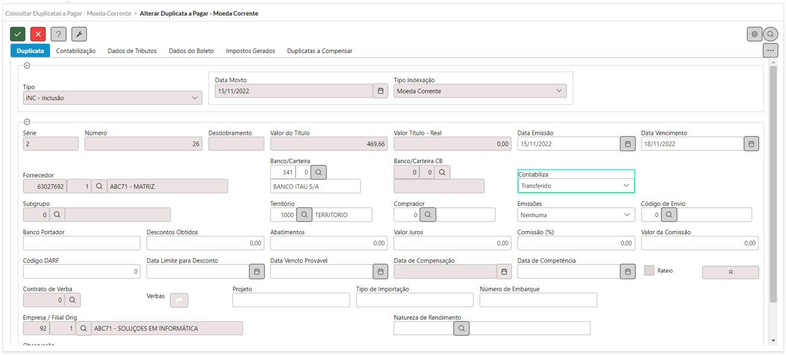The width and height of the screenshot is (786, 355).
Task: Open help with the question mark button
Action: point(58,34)
